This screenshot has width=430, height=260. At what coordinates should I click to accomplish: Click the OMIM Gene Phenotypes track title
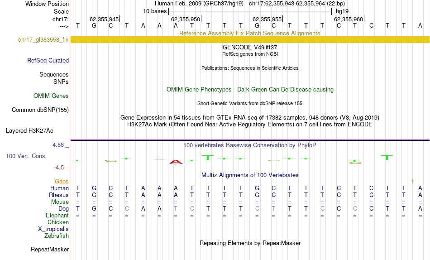pos(250,90)
